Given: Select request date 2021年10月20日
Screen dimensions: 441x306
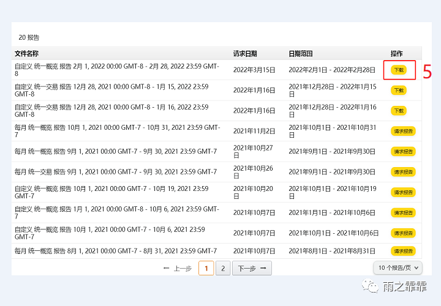Looking at the screenshot, I should (x=253, y=193).
